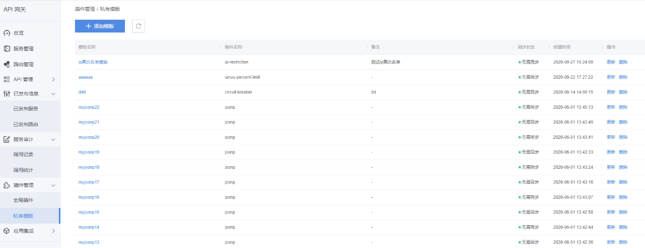Expand the API 管理 submenu arrow

[53, 79]
